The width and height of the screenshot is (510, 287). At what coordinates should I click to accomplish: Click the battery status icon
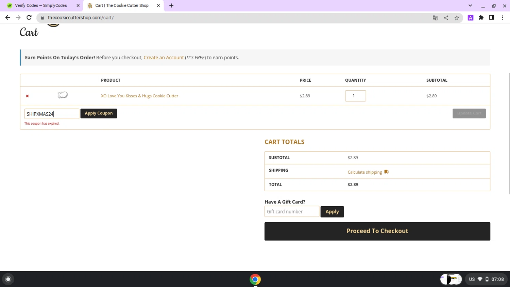487,279
